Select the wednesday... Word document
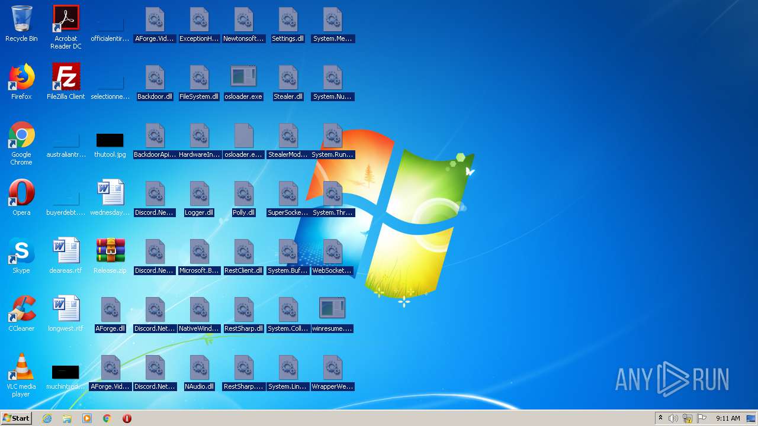 110,198
